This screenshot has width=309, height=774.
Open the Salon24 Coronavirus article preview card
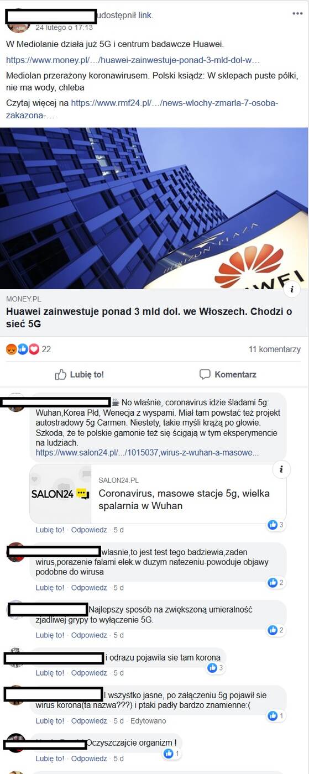(x=158, y=494)
